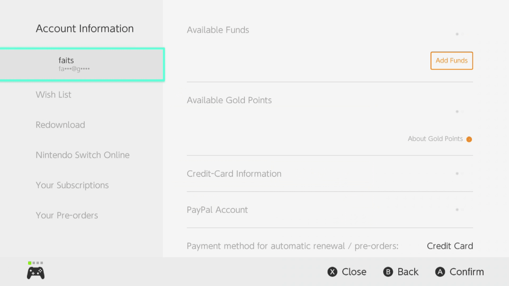Screen dimensions: 509x286
Task: Expand Credit-Card Information section
Action: pos(330,173)
